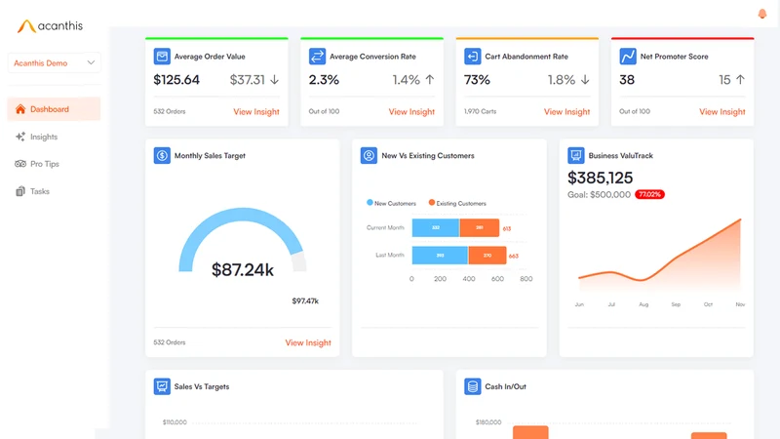View Insight for Monthly Sales Target
This screenshot has height=439, width=780.
[308, 342]
